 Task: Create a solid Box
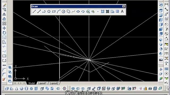[7, 89]
